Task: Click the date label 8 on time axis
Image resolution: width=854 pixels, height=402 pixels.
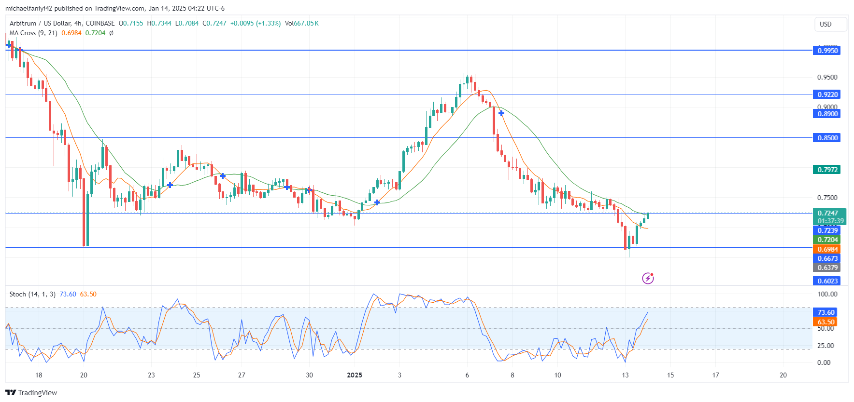Action: coord(512,375)
